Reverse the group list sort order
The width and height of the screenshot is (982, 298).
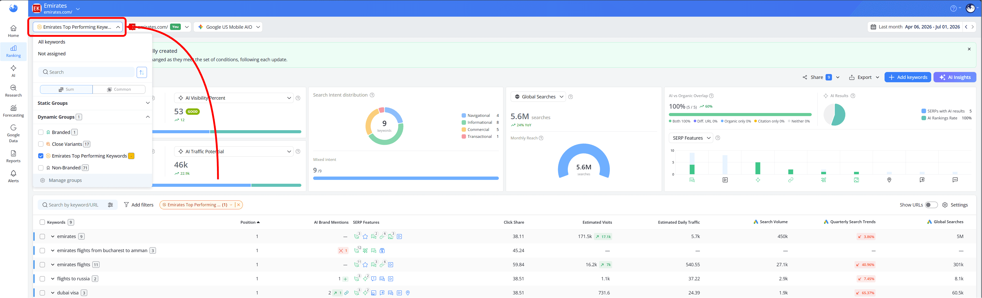pos(142,73)
